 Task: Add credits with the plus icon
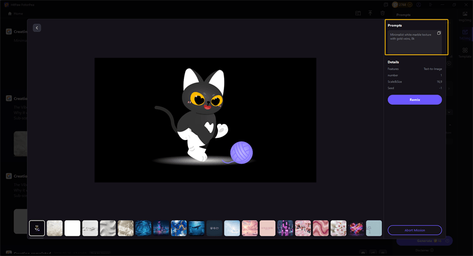coord(410,5)
